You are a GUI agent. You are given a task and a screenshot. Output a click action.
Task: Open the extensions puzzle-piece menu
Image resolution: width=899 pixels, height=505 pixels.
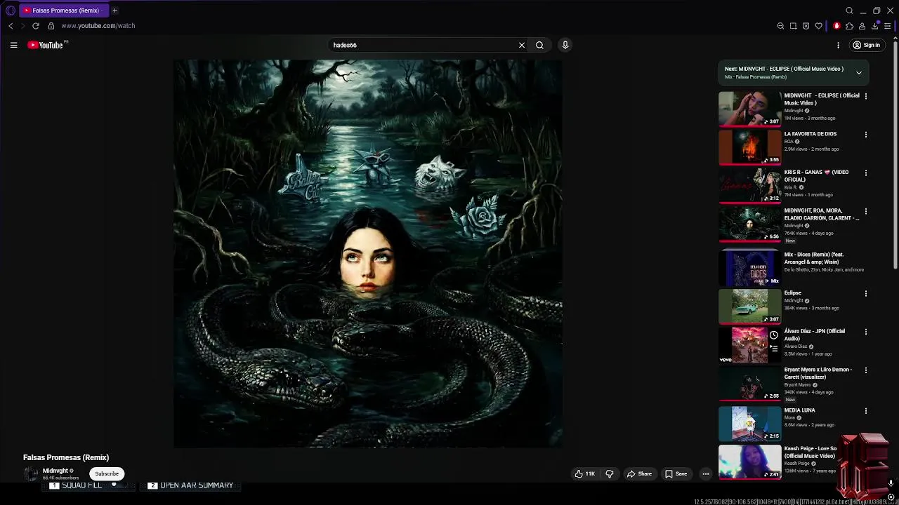pos(849,26)
